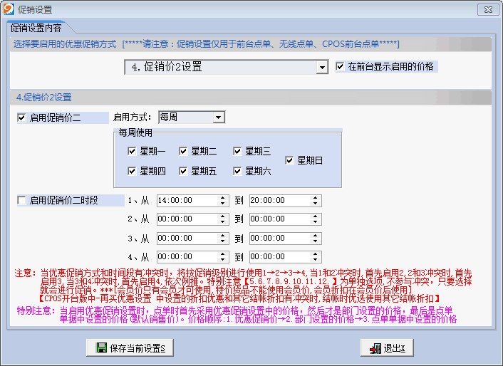This screenshot has width=503, height=366.
Task: Click the 20:00:00 end time field
Action: (278, 201)
